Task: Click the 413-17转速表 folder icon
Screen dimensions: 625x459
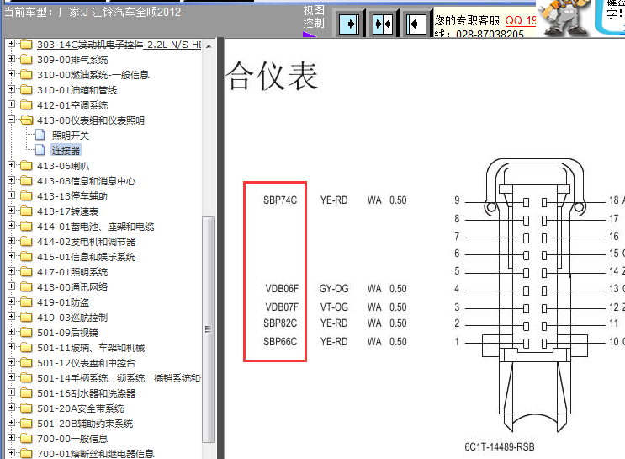Action: coord(26,211)
